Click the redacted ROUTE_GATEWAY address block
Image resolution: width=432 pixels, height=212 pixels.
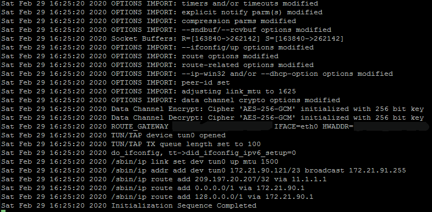pos(222,126)
